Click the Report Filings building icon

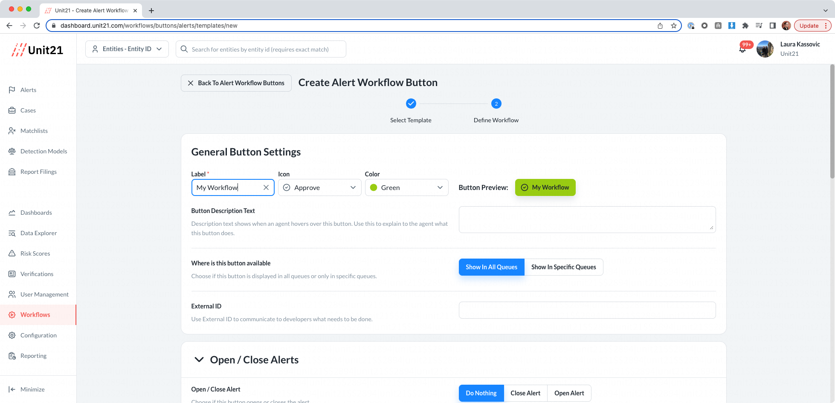click(12, 172)
